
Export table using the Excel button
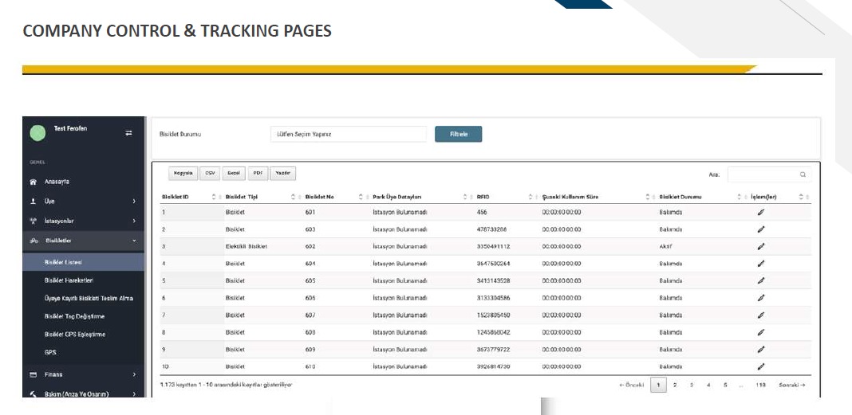(233, 174)
